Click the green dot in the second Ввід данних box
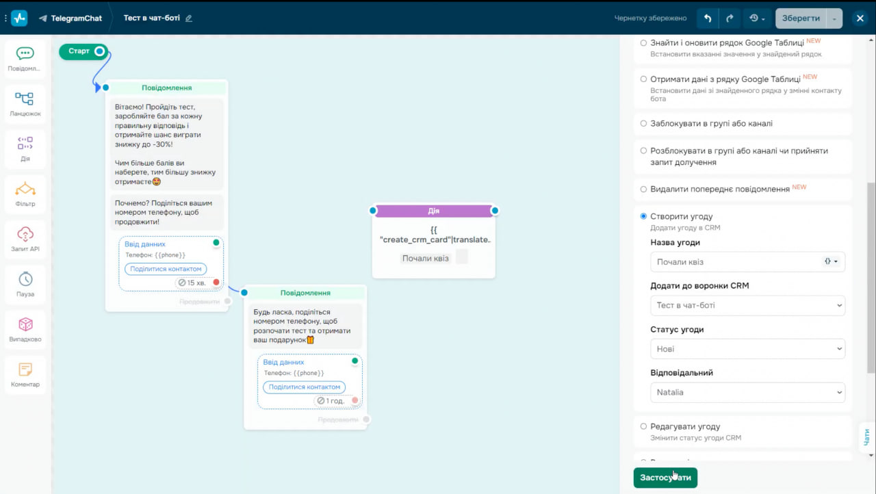 pos(355,361)
